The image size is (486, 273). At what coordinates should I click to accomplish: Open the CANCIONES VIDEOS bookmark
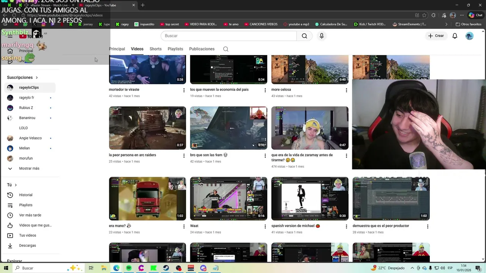click(260, 24)
